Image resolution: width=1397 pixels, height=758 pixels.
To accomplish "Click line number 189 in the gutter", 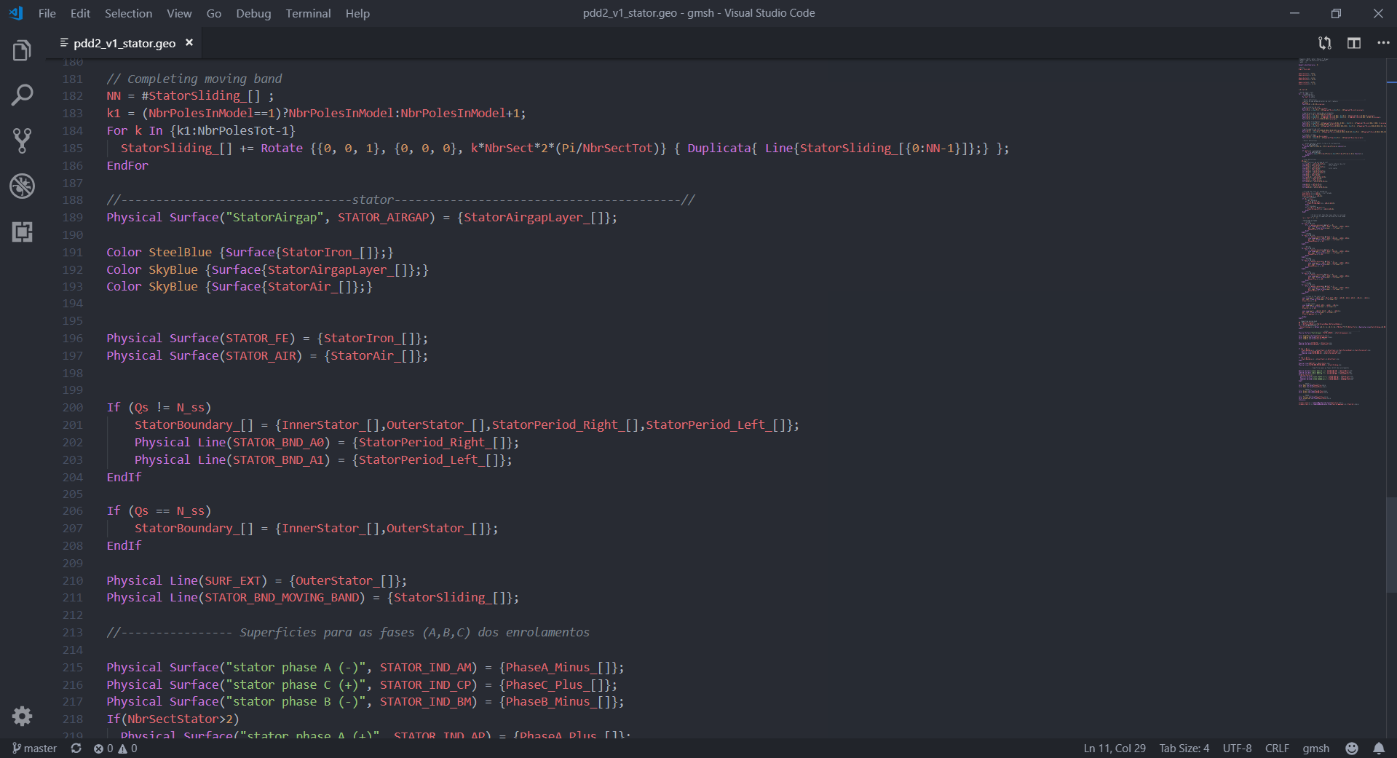I will [73, 217].
